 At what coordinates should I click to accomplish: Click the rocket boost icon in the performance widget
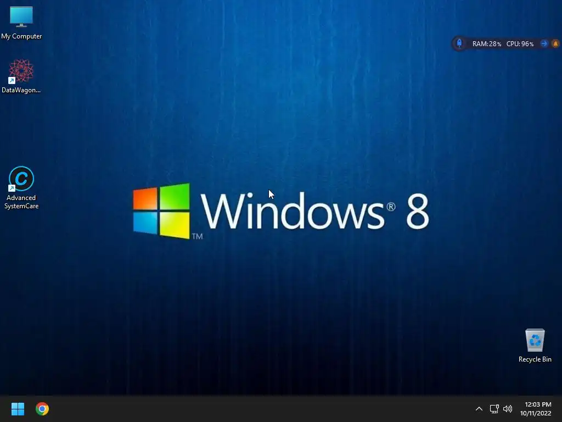[459, 44]
